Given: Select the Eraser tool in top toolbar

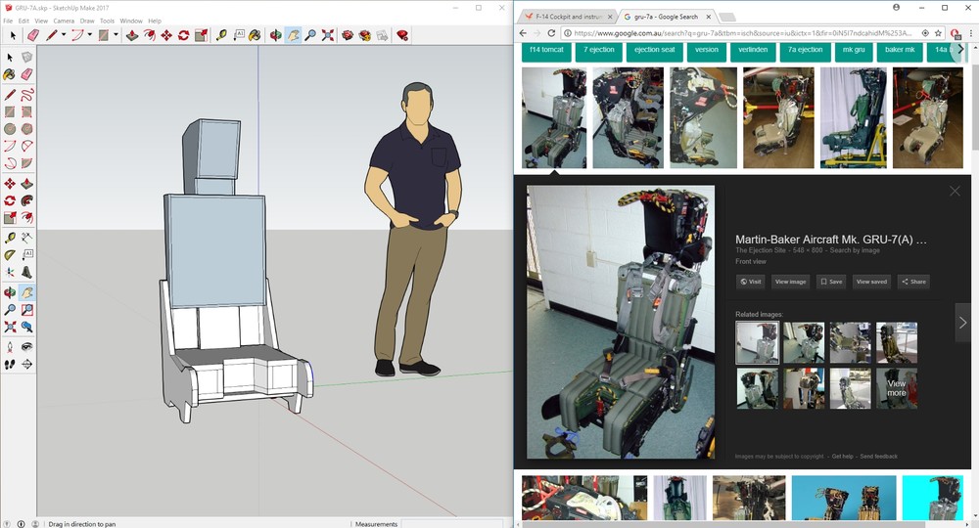Looking at the screenshot, I should coord(32,35).
